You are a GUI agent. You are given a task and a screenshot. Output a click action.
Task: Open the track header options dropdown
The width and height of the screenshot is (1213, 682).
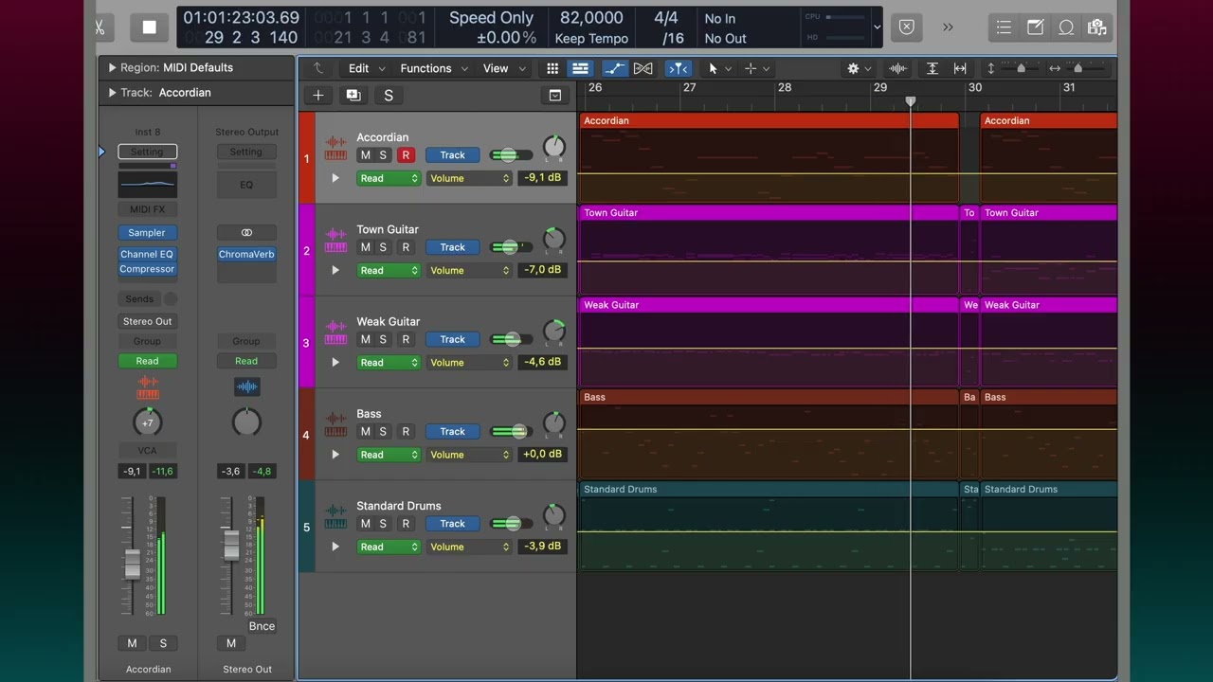point(555,96)
